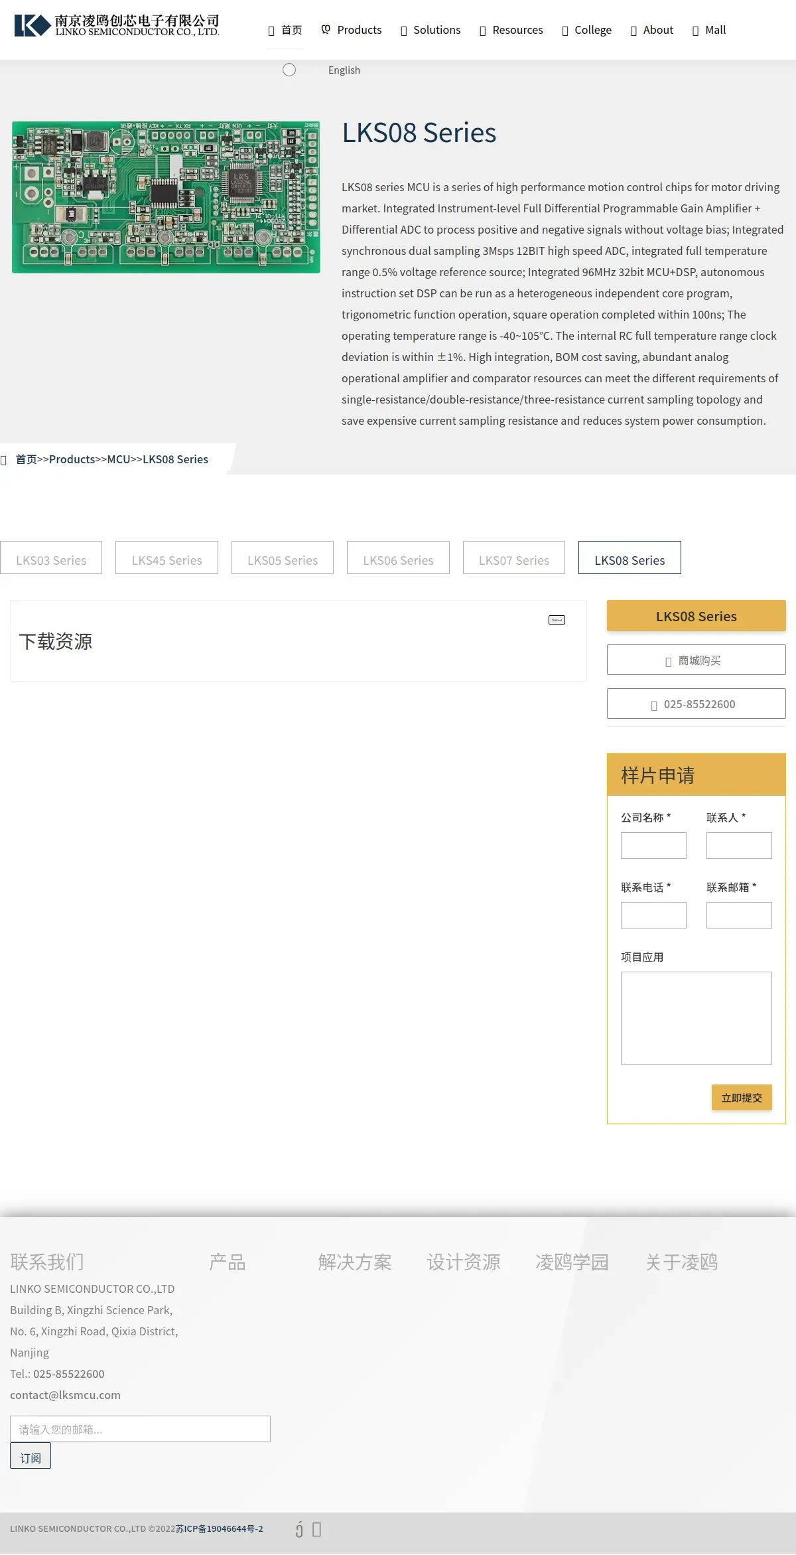The width and height of the screenshot is (796, 1555).
Task: Switch to the LKS03 Series tab
Action: point(51,557)
